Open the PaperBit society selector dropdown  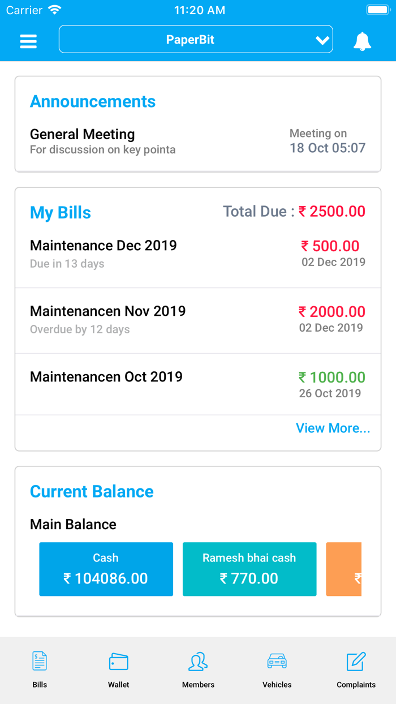[x=196, y=39]
